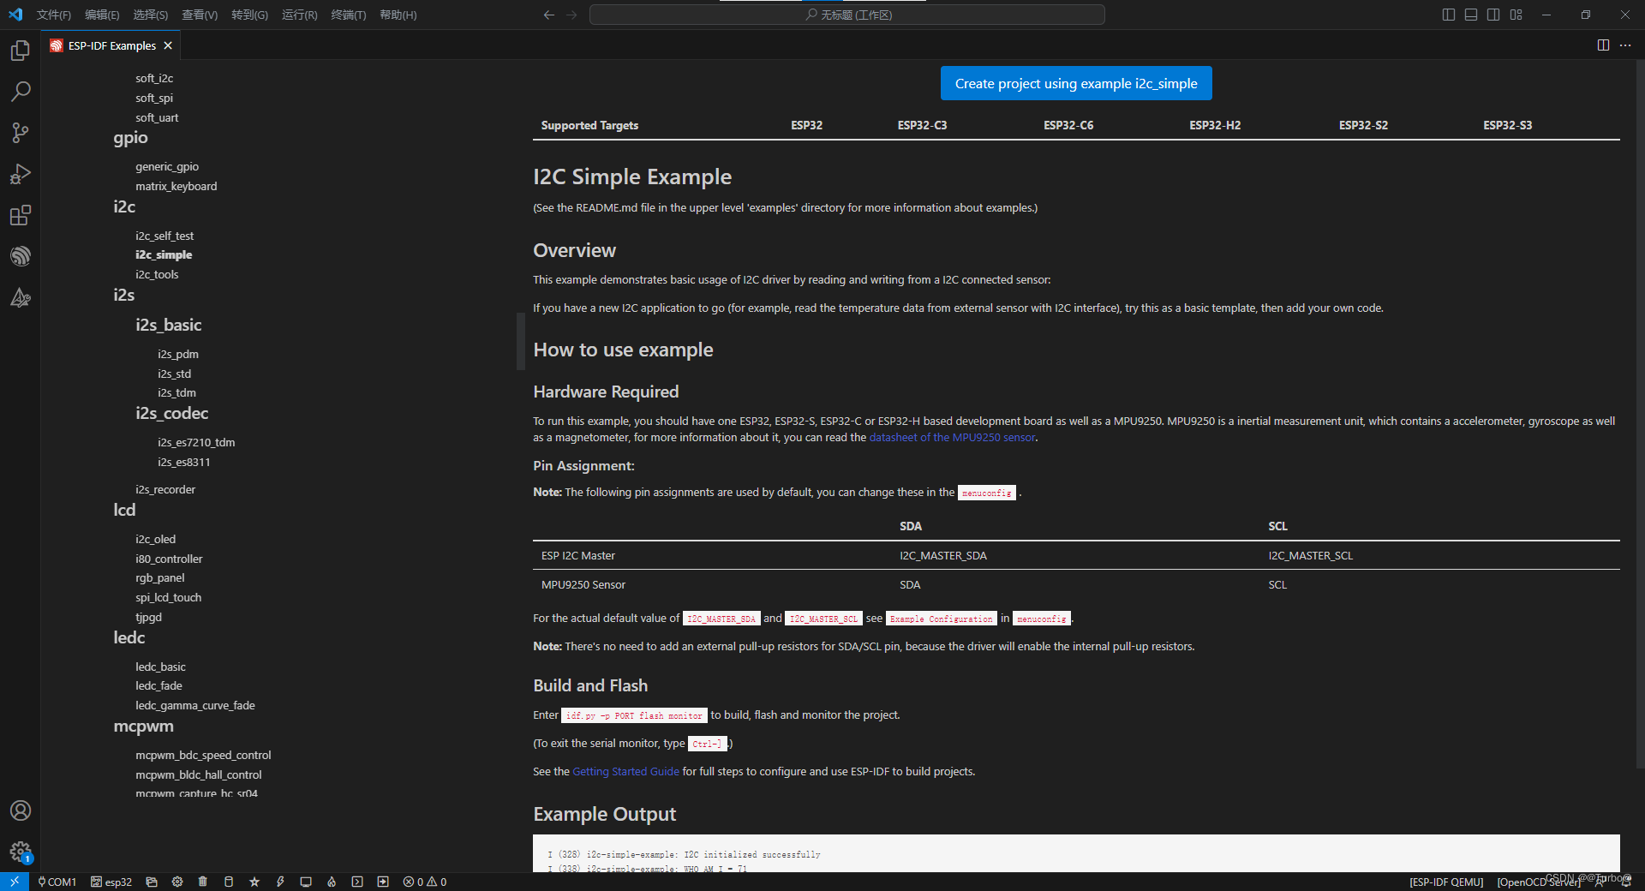The image size is (1645, 891).
Task: Click Create project using example i2c_simple
Action: tap(1076, 83)
